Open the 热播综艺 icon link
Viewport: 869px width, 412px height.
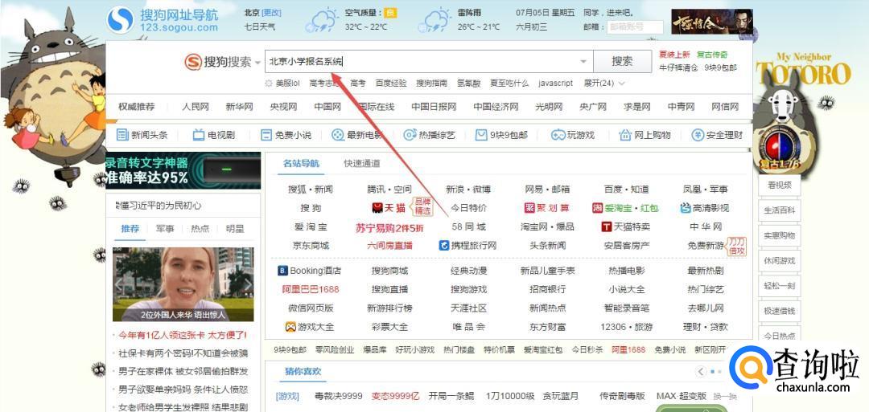click(410, 135)
